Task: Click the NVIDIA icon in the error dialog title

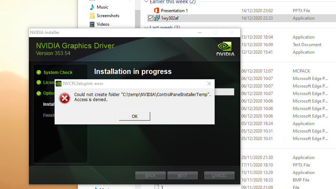Action: coord(59,84)
